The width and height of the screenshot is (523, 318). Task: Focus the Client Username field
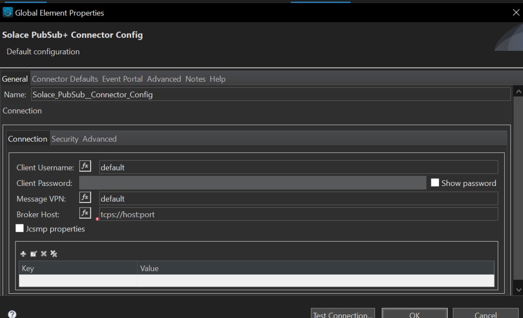tap(298, 167)
